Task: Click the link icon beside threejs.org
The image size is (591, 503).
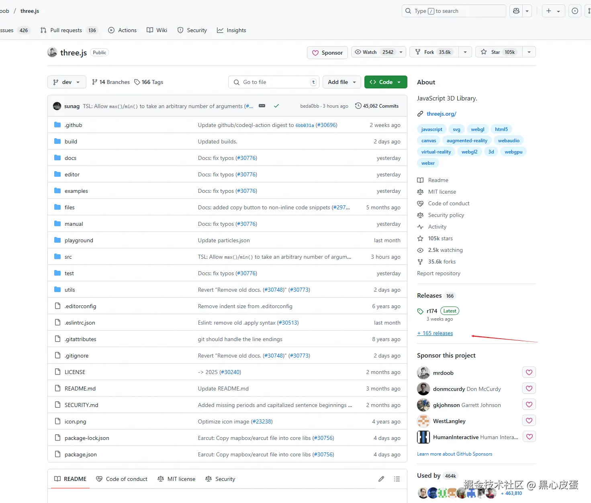Action: click(420, 114)
